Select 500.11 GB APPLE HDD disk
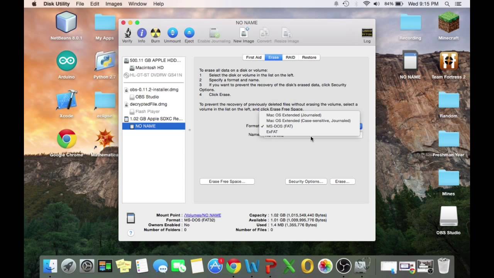 (x=154, y=60)
